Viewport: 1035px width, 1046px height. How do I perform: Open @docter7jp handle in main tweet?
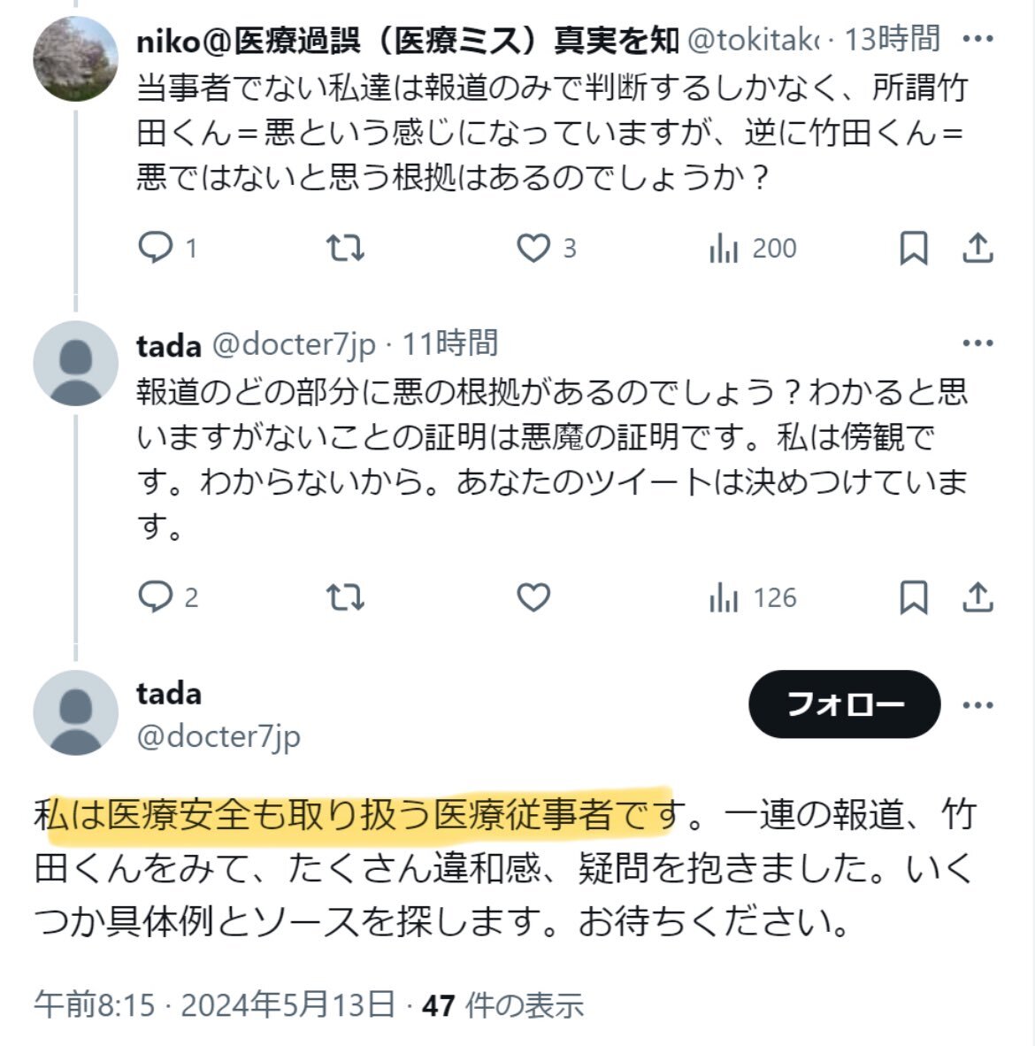(218, 736)
